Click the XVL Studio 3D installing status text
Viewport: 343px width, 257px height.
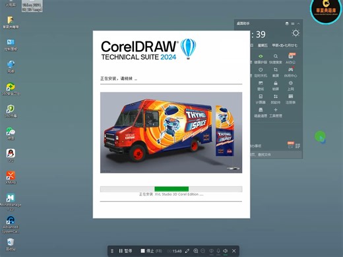(171, 194)
